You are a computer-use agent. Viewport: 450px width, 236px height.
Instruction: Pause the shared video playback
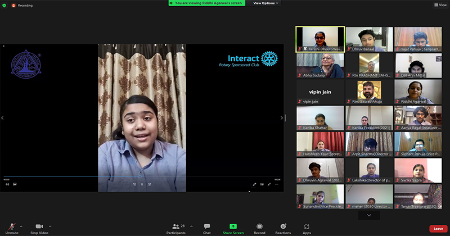tap(142, 184)
